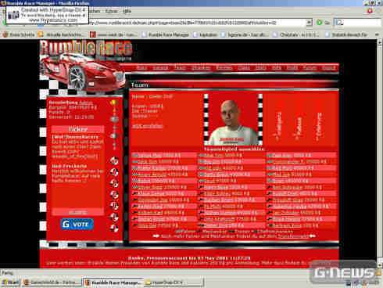383x288 pixels.
Task: Click the Ticker header in the sidebar
Action: point(77,129)
